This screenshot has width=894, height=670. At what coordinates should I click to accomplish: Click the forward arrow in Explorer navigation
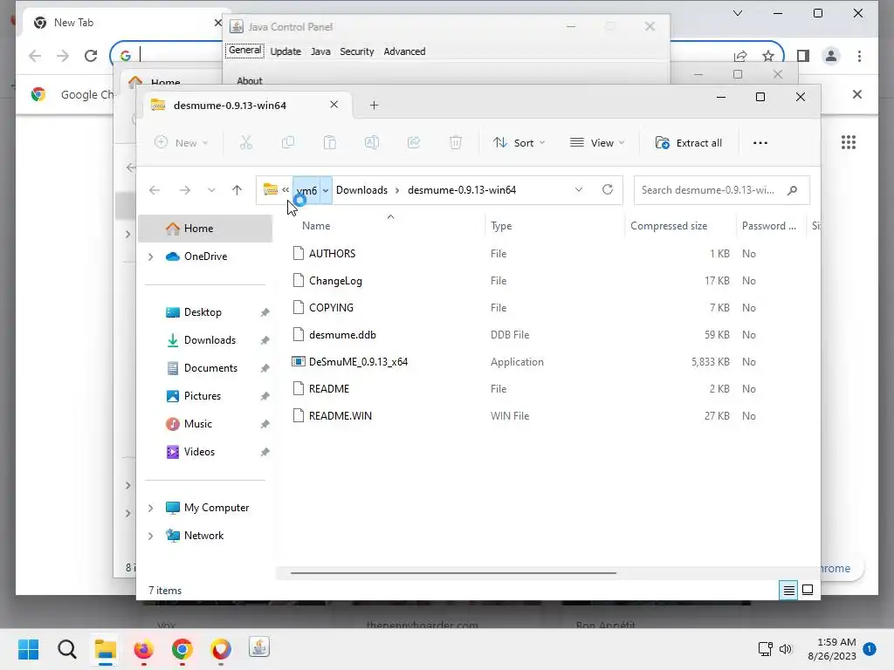(x=185, y=190)
